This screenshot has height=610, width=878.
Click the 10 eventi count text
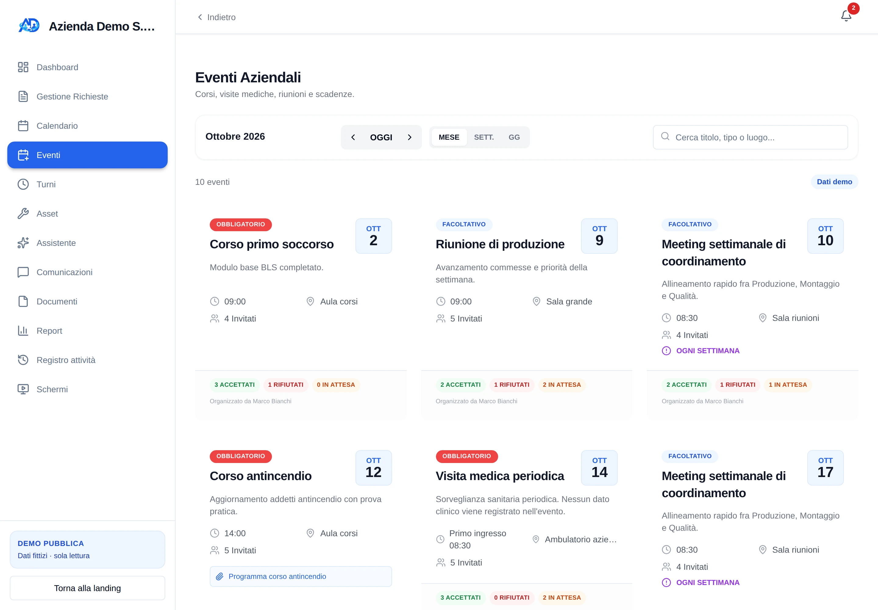212,182
